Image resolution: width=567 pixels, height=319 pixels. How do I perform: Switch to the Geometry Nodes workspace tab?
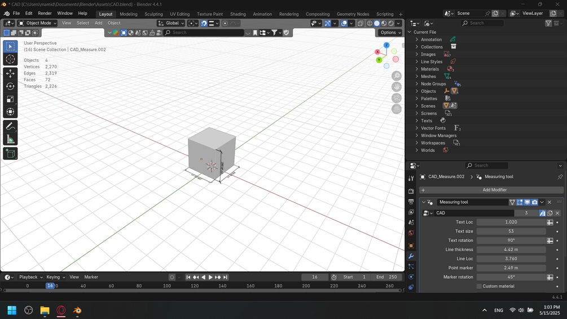(x=353, y=14)
